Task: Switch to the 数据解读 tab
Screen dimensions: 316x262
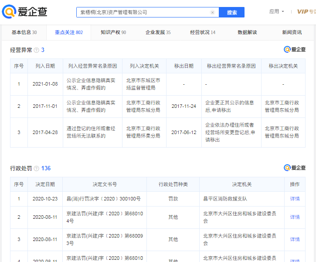Action: click(x=247, y=32)
